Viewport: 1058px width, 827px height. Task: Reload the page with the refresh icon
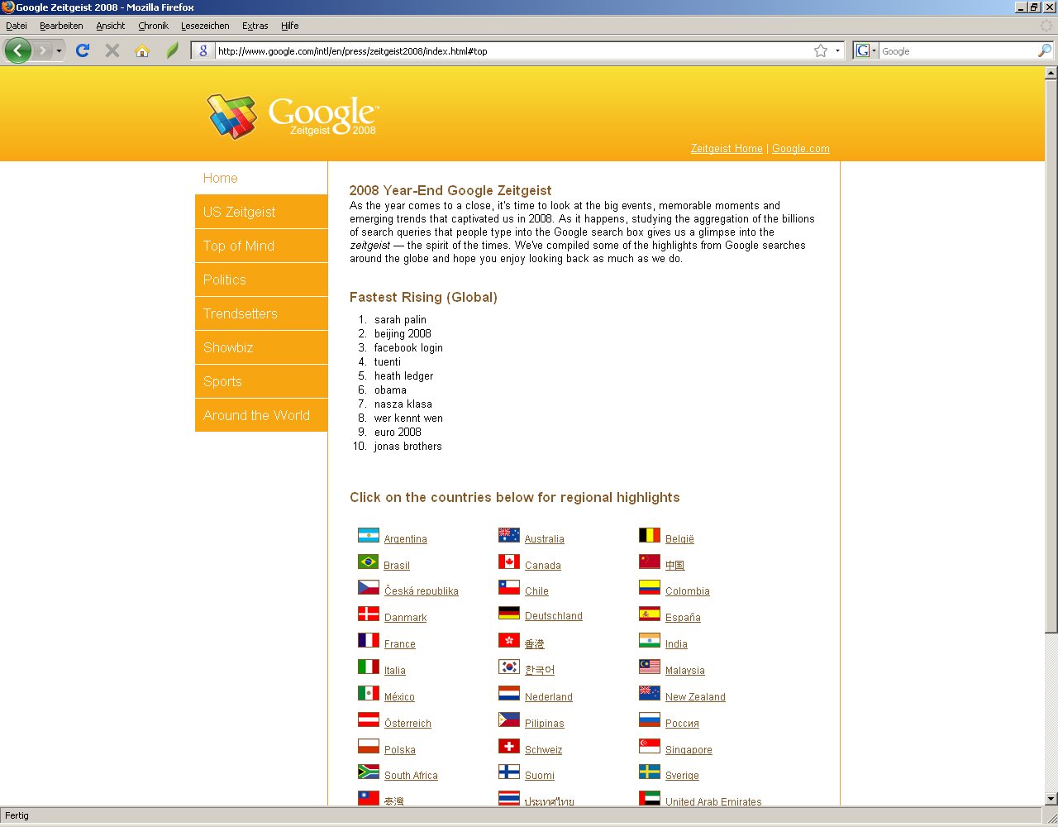pos(83,50)
